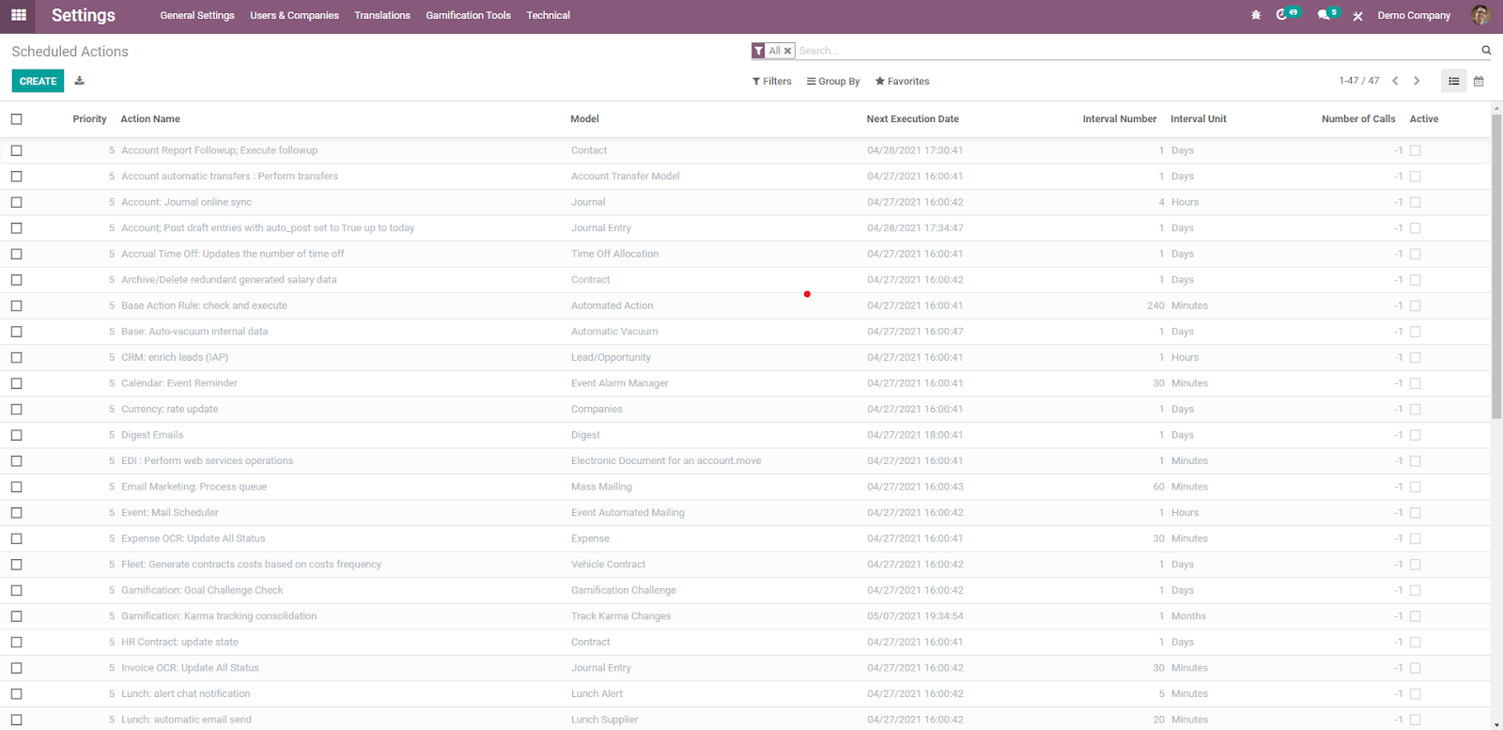
Task: Sort by Action Name column header
Action: (x=150, y=119)
